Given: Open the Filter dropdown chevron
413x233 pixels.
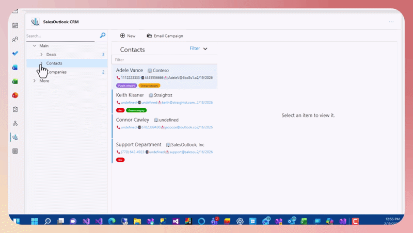Looking at the screenshot, I should (205, 48).
